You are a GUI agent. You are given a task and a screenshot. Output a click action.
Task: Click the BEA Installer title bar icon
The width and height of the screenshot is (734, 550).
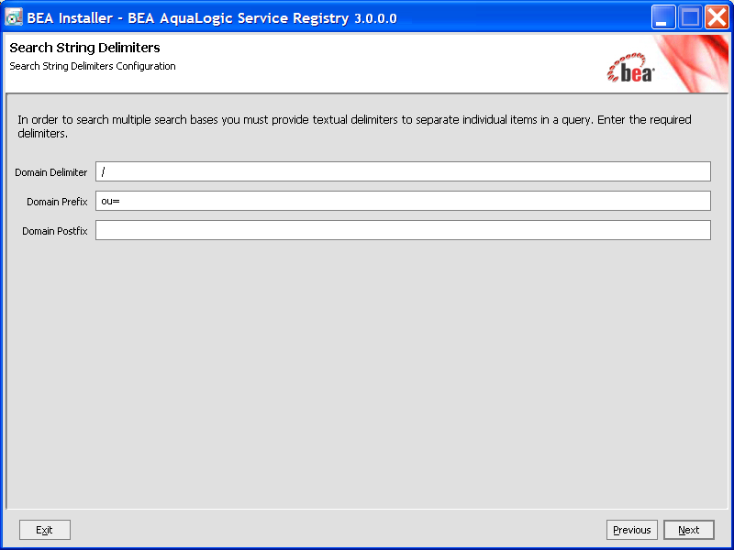click(14, 17)
